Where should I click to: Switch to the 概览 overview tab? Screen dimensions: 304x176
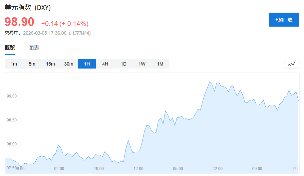click(10, 48)
